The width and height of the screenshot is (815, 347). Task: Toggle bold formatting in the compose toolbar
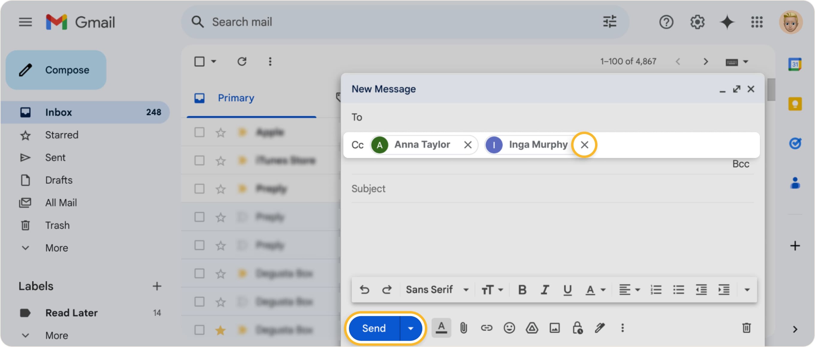point(522,289)
